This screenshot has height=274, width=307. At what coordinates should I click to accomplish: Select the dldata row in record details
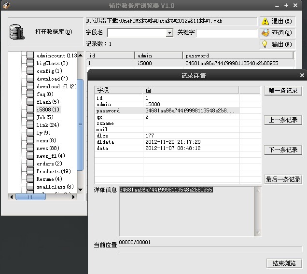click(x=167, y=142)
